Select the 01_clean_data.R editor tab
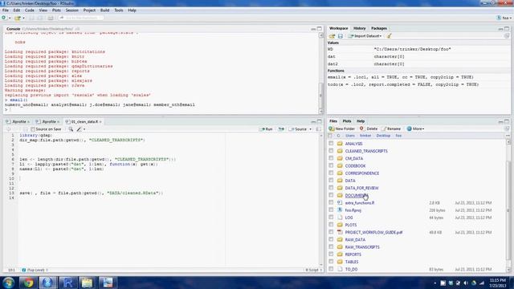 pos(84,121)
